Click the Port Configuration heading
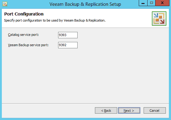 tap(24, 14)
